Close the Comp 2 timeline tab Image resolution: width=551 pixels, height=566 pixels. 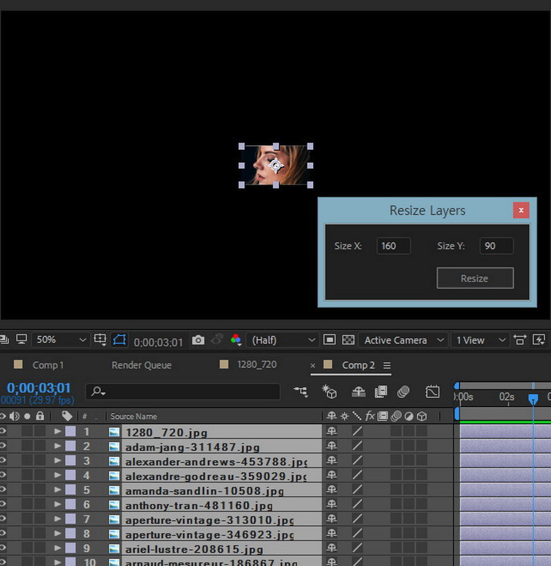313,366
